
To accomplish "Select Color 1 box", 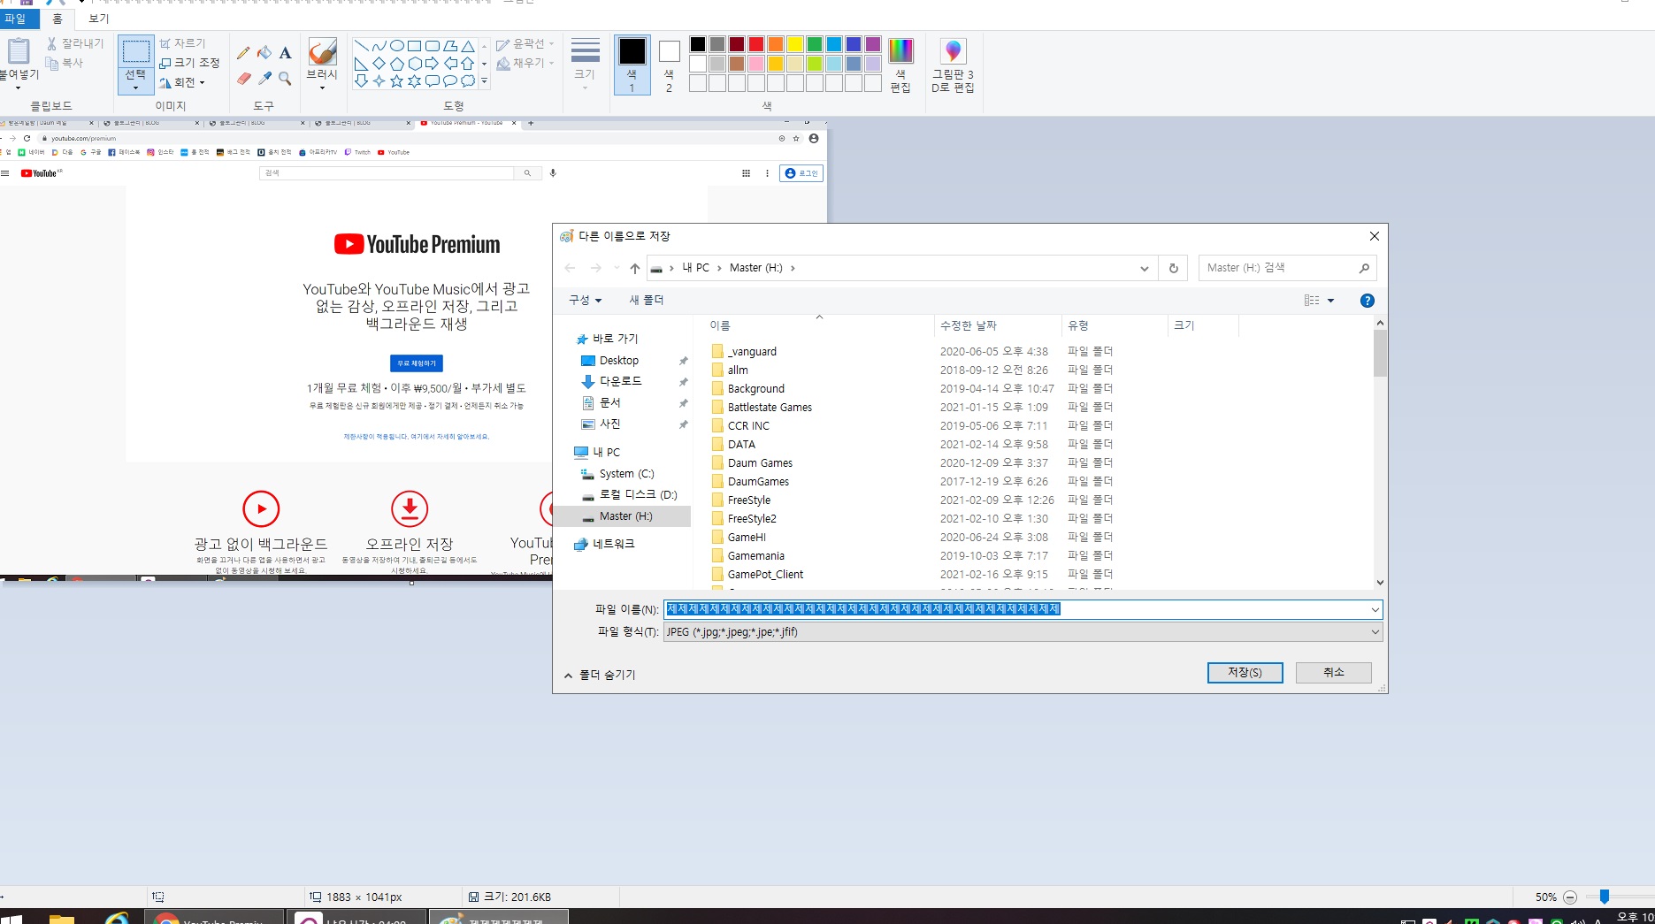I will tap(632, 65).
